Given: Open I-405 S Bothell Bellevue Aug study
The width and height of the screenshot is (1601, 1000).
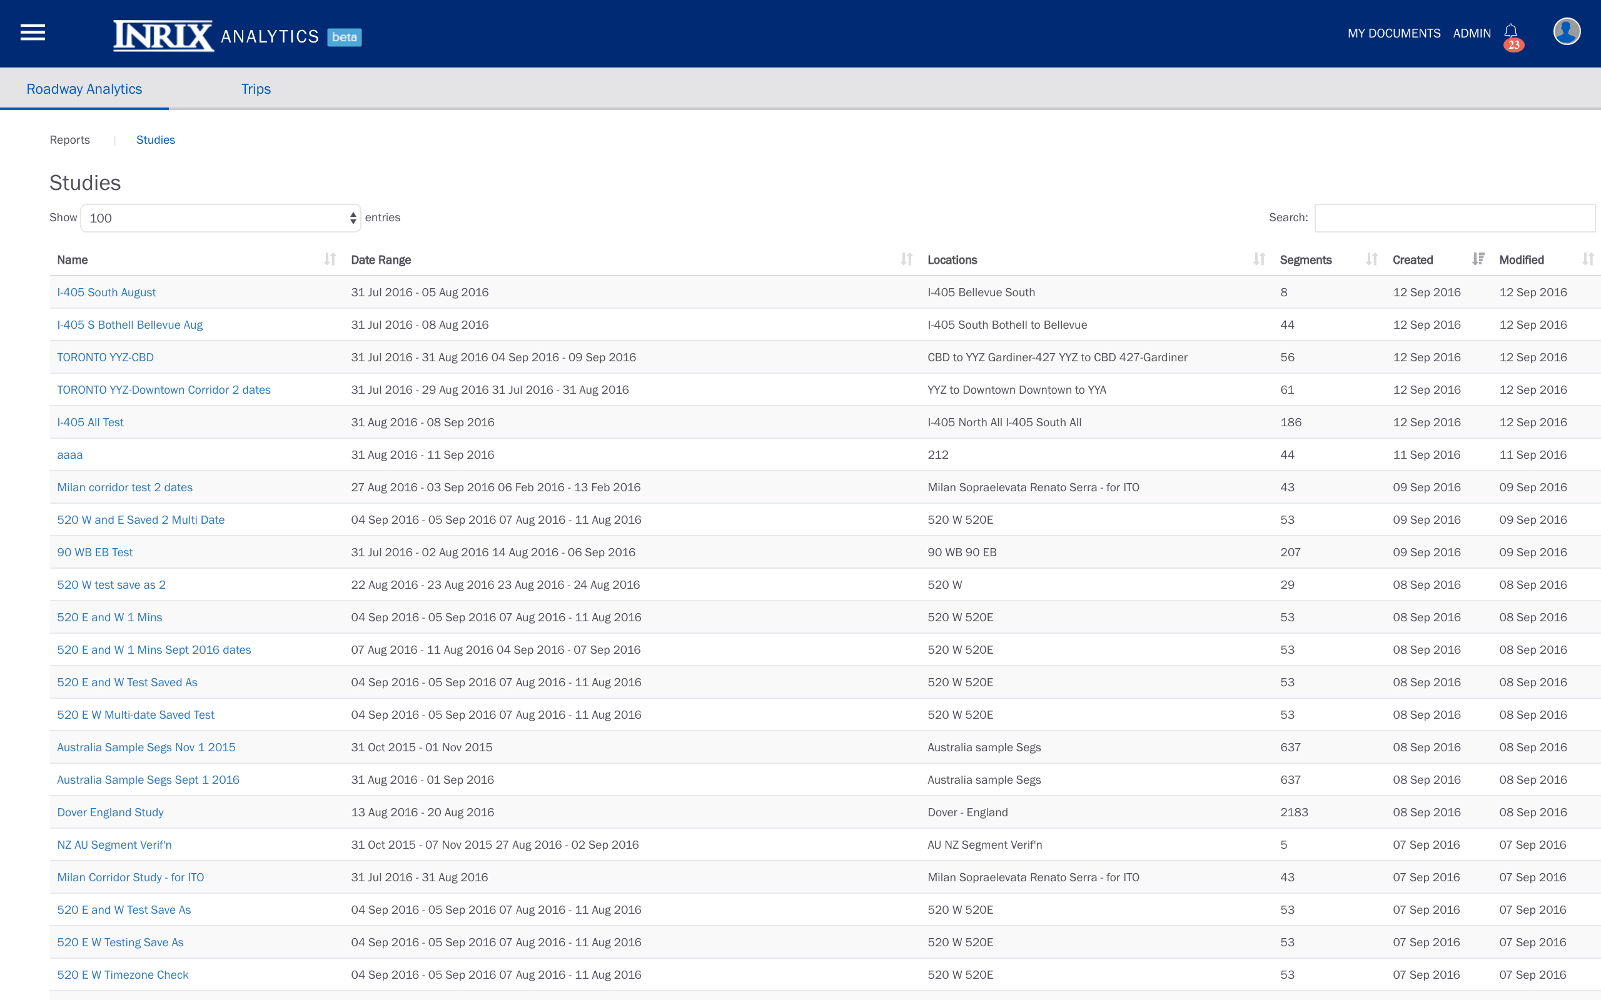Looking at the screenshot, I should (129, 325).
